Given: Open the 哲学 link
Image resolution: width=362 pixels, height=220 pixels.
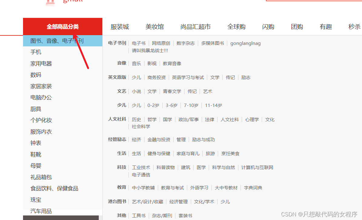Looking at the screenshot, I should click(152, 120).
